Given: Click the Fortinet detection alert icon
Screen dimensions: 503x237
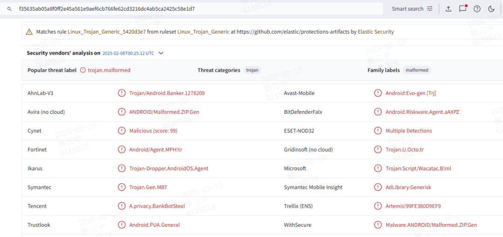Looking at the screenshot, I should [122, 149].
